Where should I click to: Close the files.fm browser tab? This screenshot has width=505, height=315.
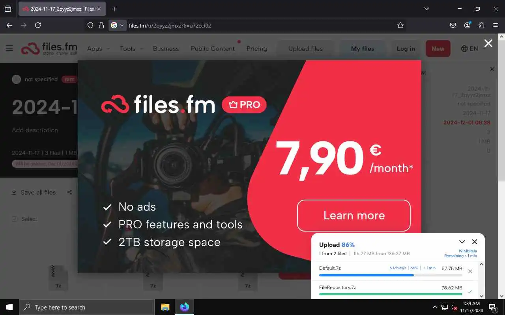click(x=99, y=9)
